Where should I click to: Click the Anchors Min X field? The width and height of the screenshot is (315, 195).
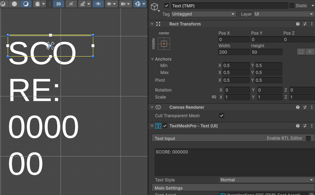(x=236, y=65)
